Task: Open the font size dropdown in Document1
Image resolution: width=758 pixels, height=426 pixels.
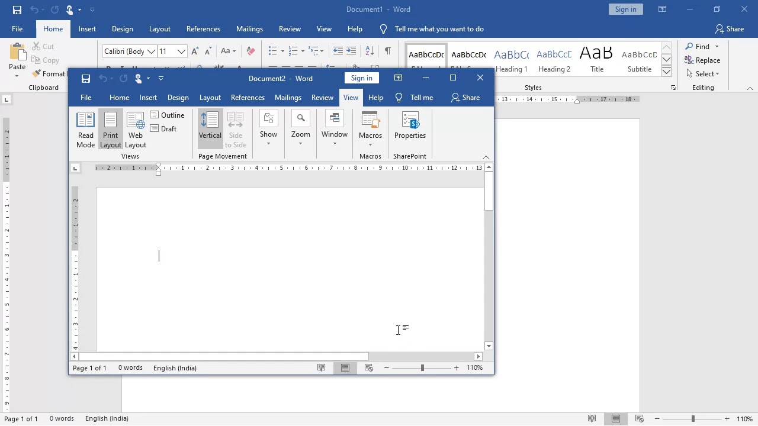Action: 181,51
